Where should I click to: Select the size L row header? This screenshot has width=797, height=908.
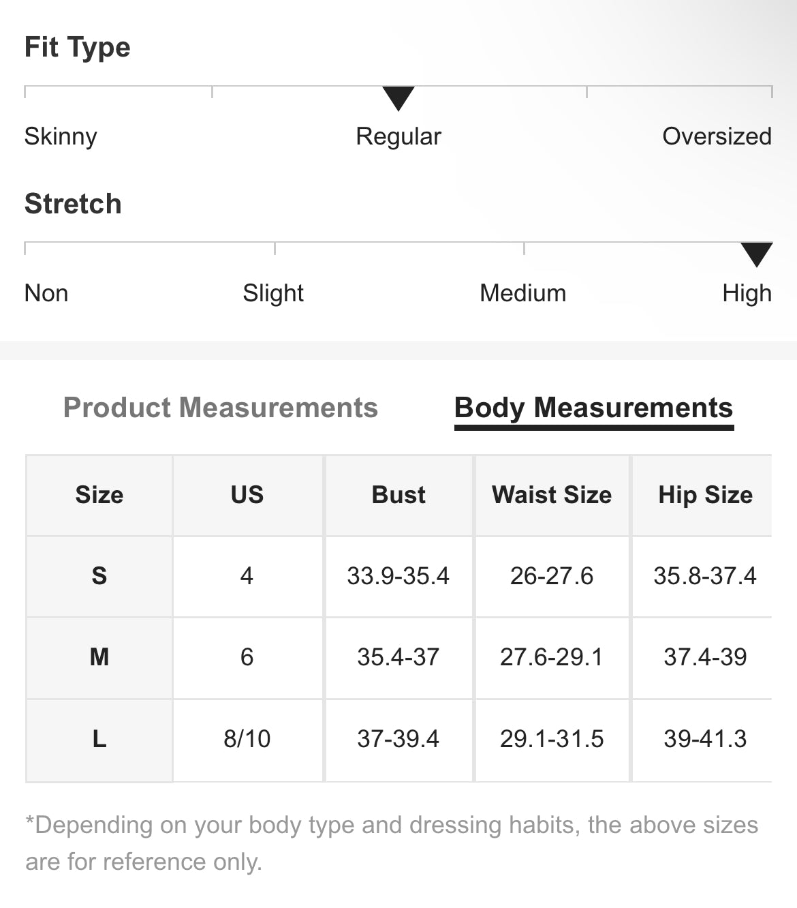point(99,739)
